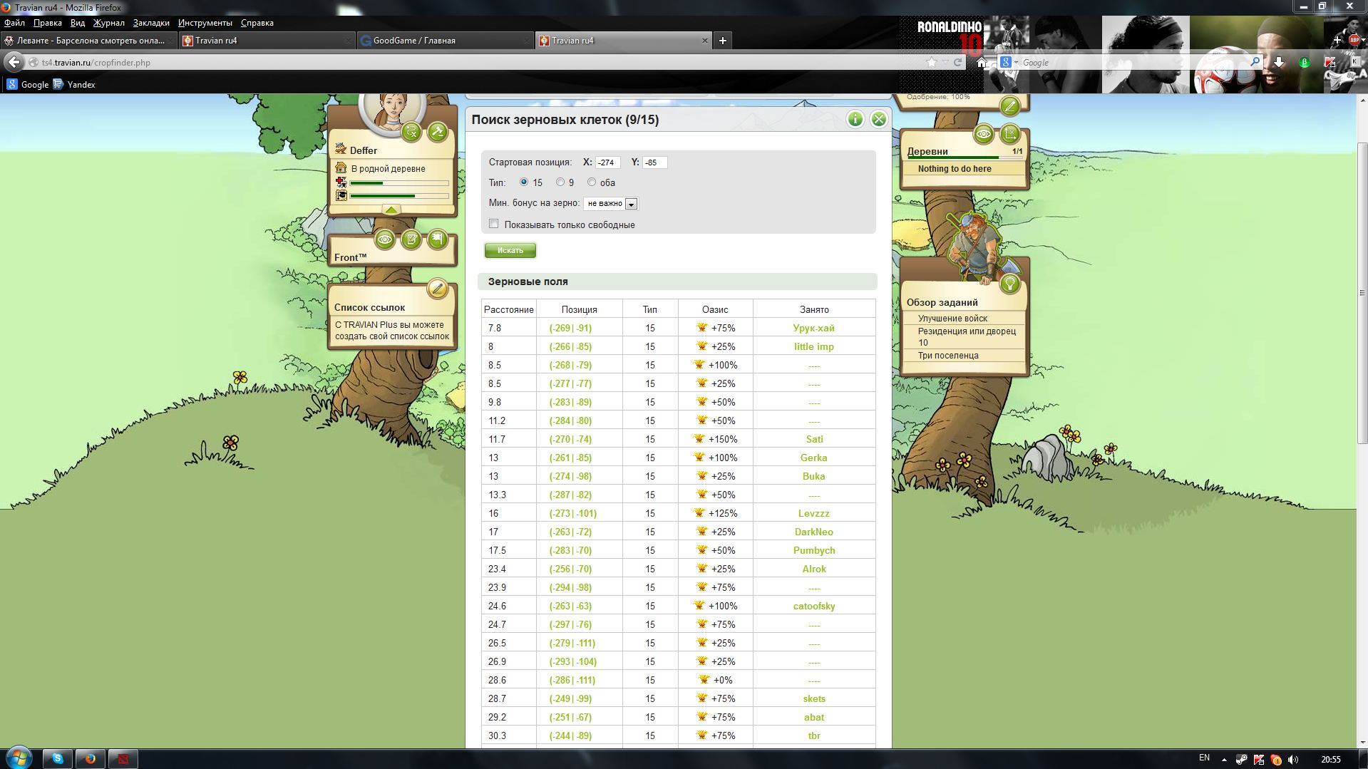Edit link list with pencil icon

[437, 289]
